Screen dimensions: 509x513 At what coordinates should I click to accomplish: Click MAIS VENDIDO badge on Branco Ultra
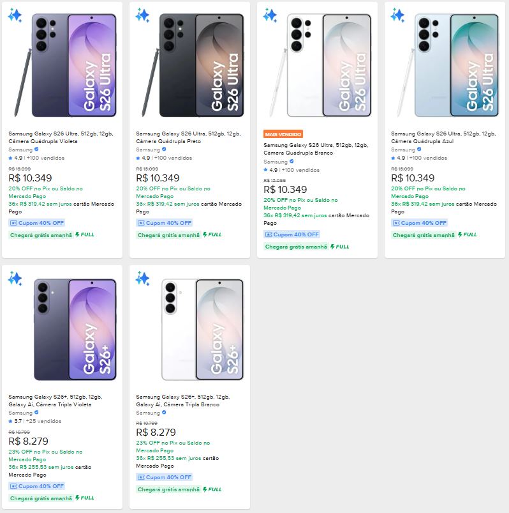pos(283,134)
